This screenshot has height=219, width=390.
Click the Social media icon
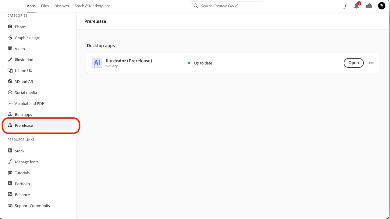[10, 92]
